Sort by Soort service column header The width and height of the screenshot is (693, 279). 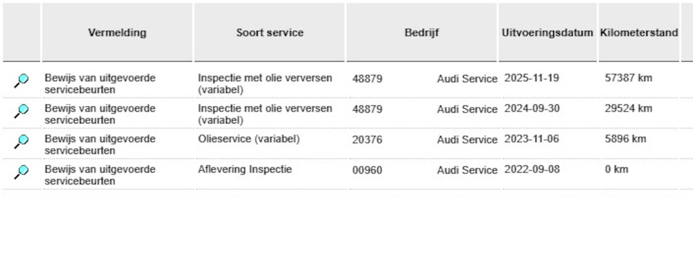point(270,33)
